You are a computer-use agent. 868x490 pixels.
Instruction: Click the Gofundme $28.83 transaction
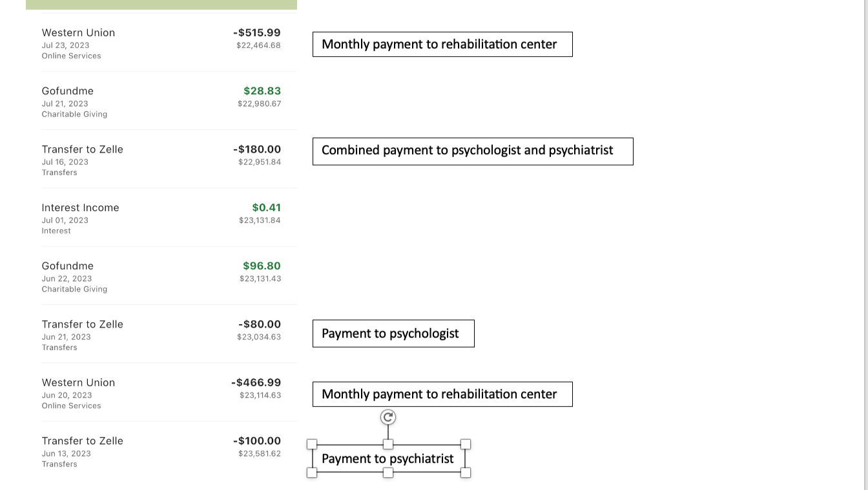coord(161,101)
